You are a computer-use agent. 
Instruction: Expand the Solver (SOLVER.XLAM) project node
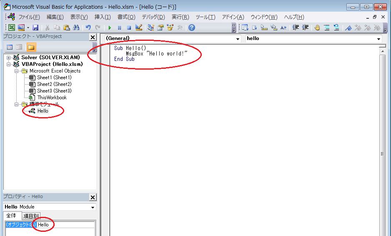click(8, 58)
